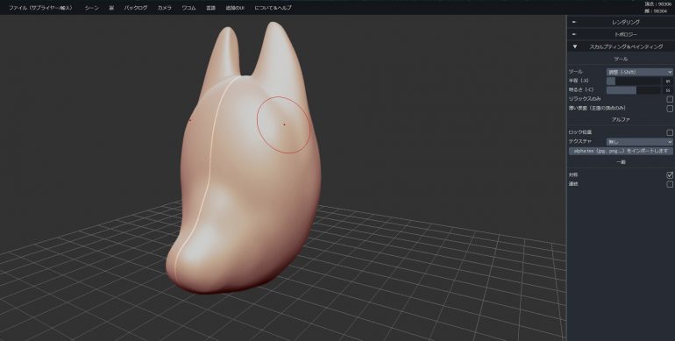Enable the リラックスのみ checkbox
Viewport: 675px width, 341px height.
pyautogui.click(x=670, y=99)
